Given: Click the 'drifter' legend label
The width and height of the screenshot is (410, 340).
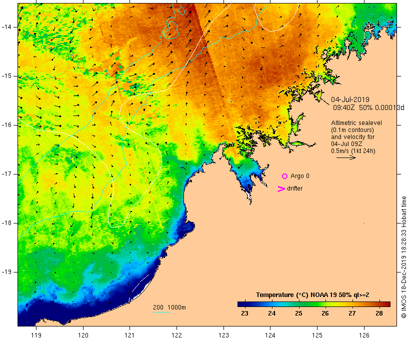Looking at the screenshot, I should point(294,188).
